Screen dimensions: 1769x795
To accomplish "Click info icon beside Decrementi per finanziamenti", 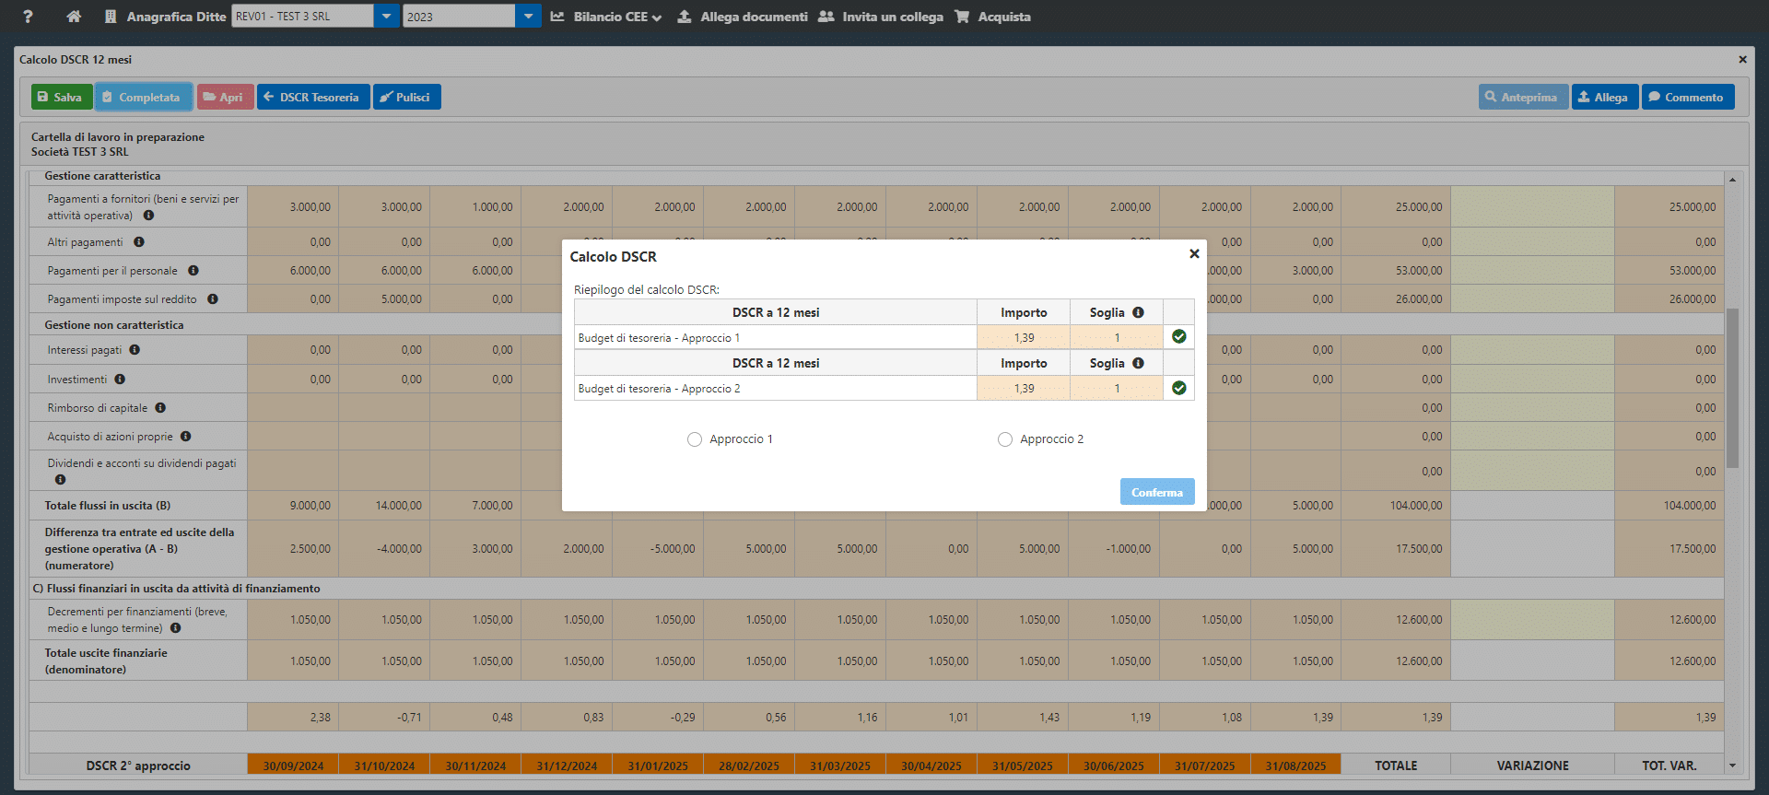I will 175,628.
